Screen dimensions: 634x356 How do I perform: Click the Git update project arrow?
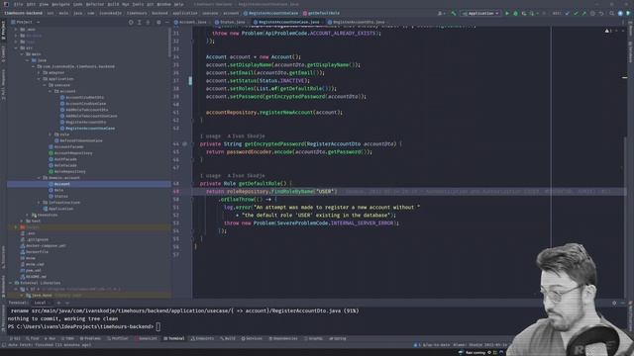point(568,13)
